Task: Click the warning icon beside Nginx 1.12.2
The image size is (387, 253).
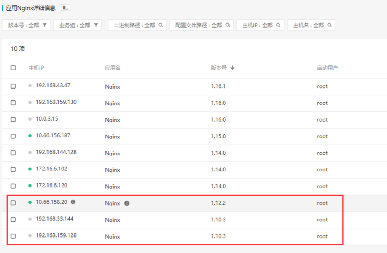Action: pyautogui.click(x=127, y=203)
